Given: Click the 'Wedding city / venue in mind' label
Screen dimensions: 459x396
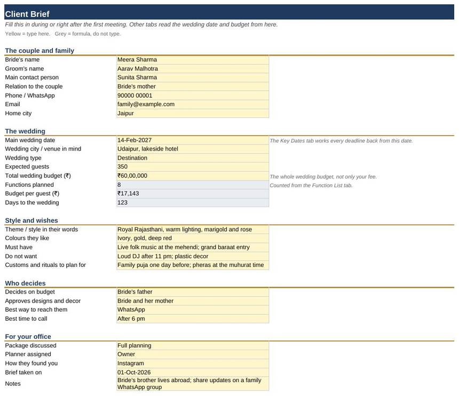Looking at the screenshot, I should pyautogui.click(x=43, y=149).
